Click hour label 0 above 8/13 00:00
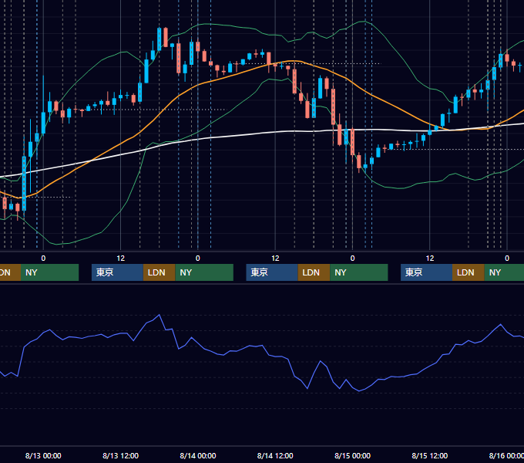The height and width of the screenshot is (463, 524). point(43,259)
